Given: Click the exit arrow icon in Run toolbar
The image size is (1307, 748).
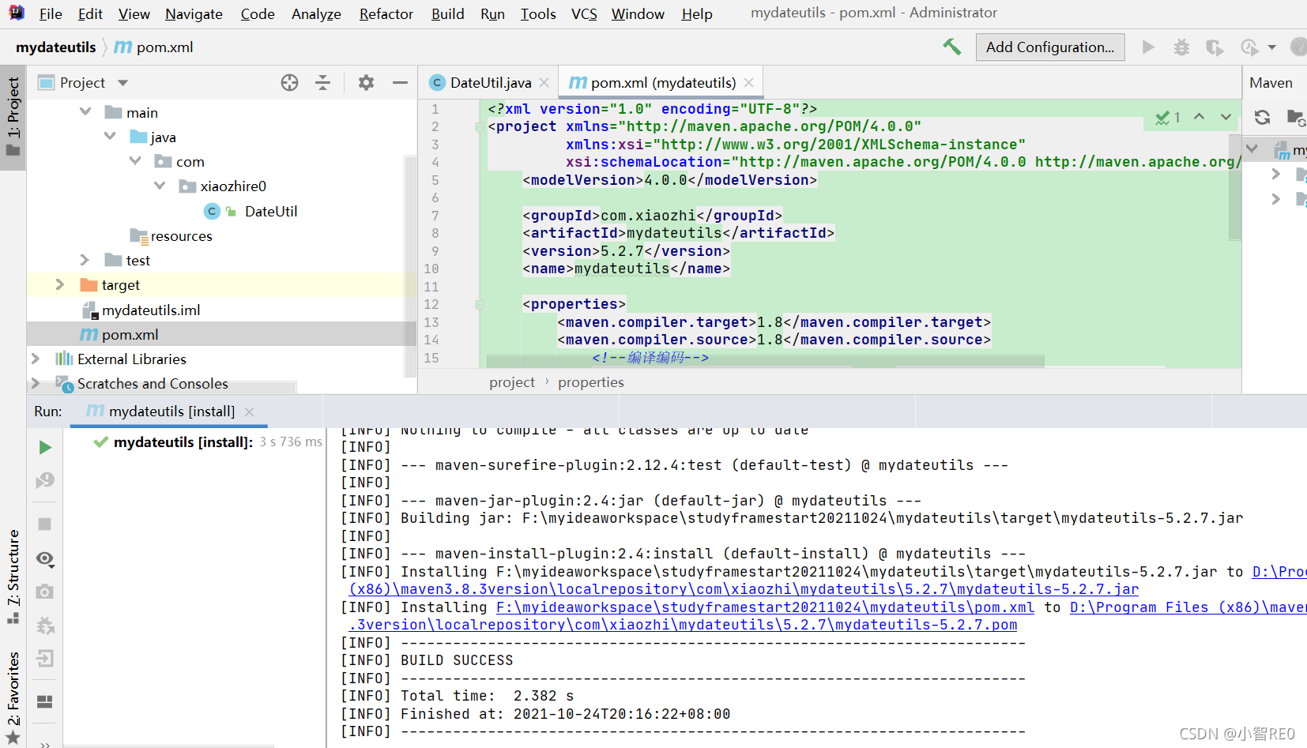Looking at the screenshot, I should [45, 658].
